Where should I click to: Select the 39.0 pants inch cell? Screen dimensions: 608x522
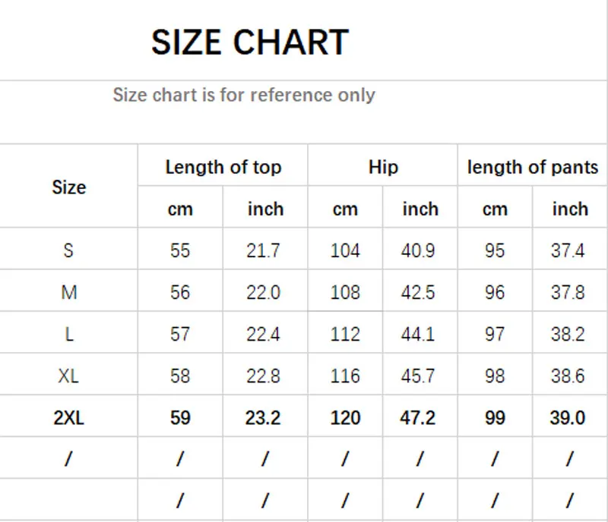(x=568, y=417)
